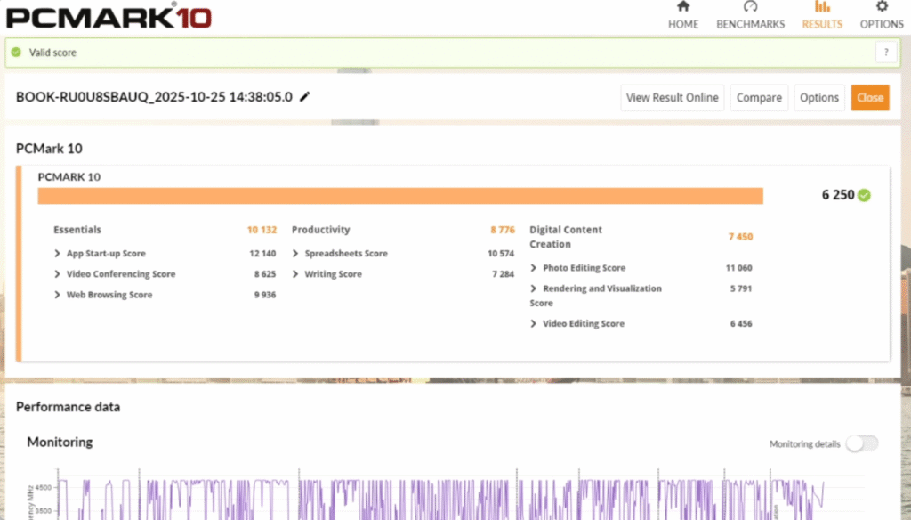Open Options gear icon

pyautogui.click(x=882, y=7)
